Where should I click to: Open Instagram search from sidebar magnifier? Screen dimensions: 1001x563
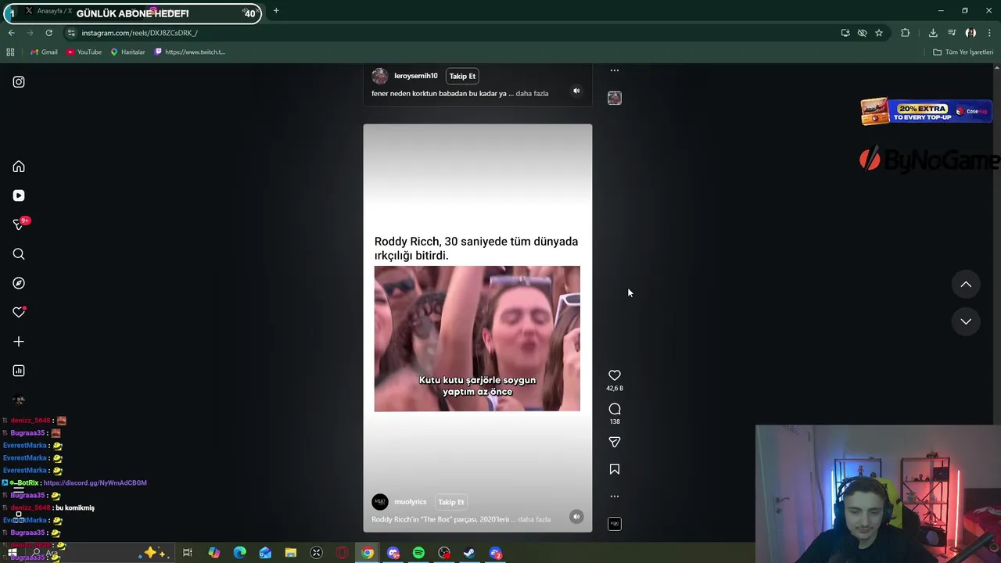(x=19, y=254)
